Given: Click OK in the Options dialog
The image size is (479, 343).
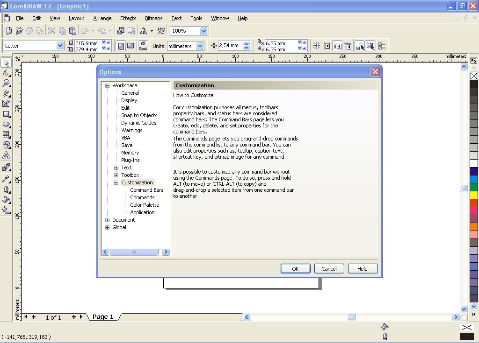Looking at the screenshot, I should point(295,268).
